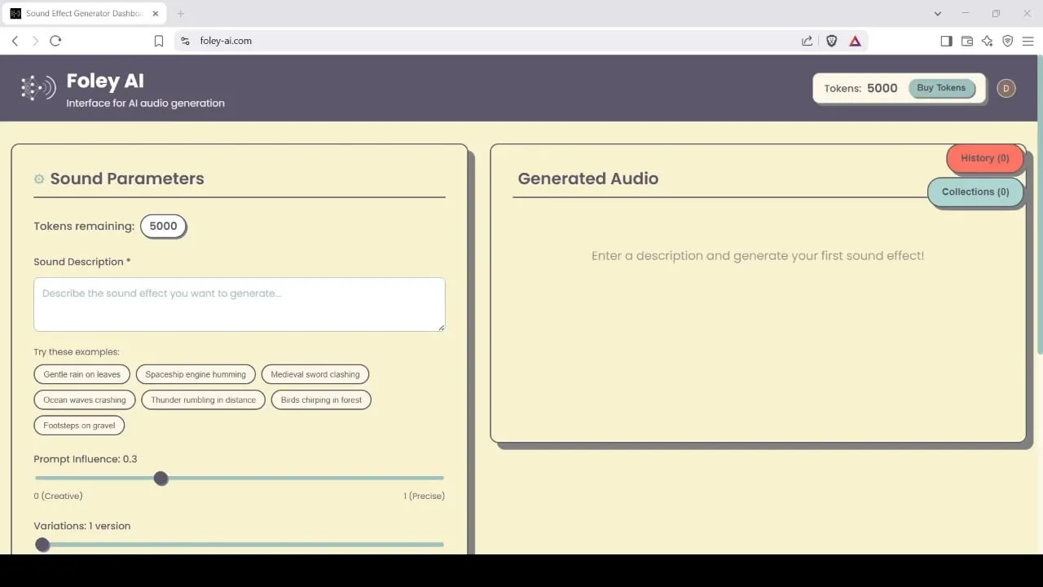The image size is (1043, 587).
Task: Click the share page icon
Action: click(807, 41)
